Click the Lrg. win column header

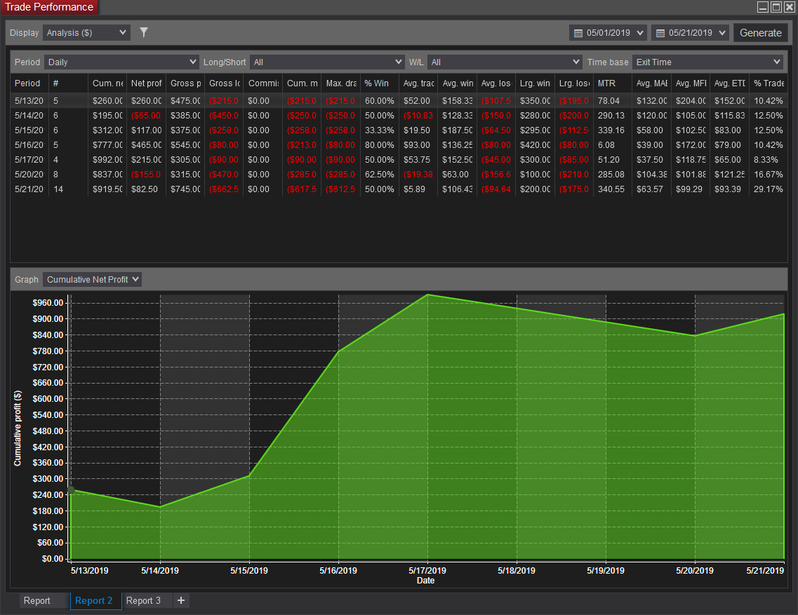pos(534,83)
